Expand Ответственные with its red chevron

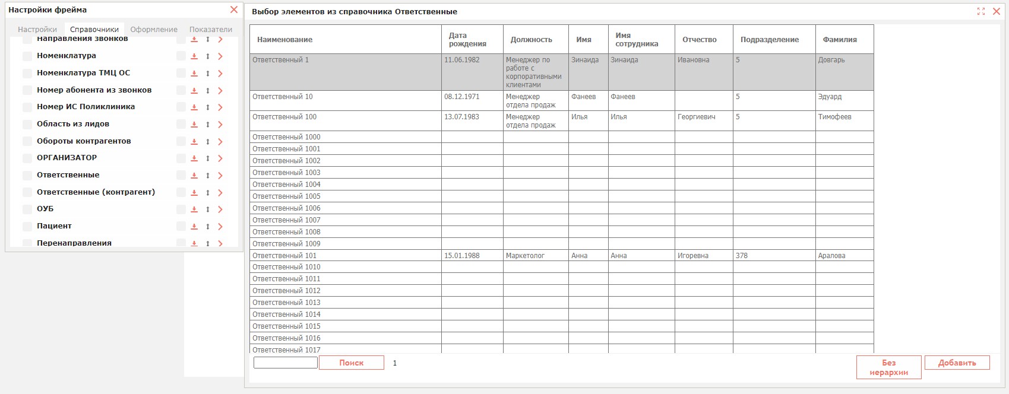tap(220, 176)
